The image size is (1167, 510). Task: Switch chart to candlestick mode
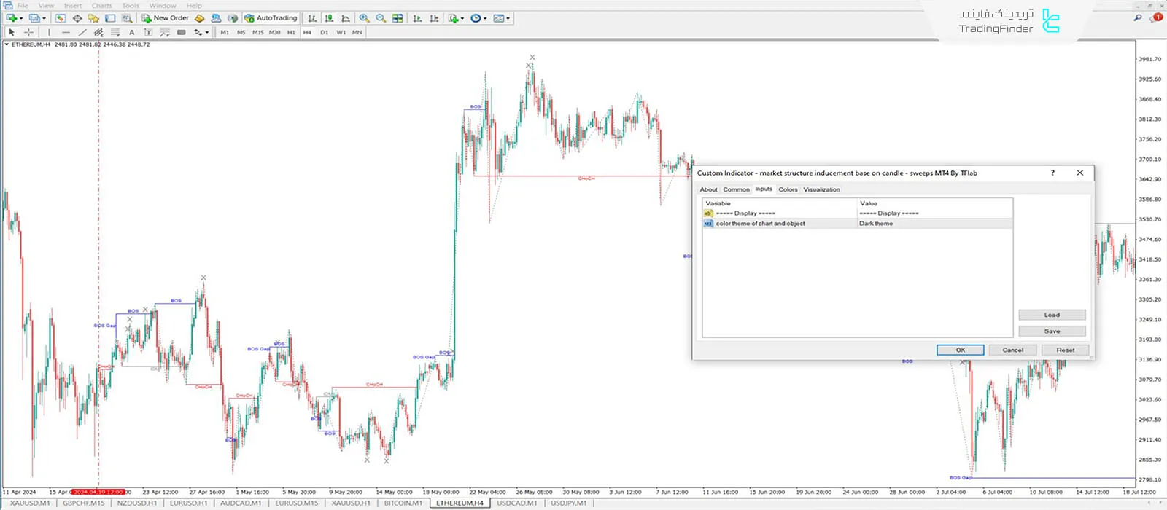coord(329,18)
